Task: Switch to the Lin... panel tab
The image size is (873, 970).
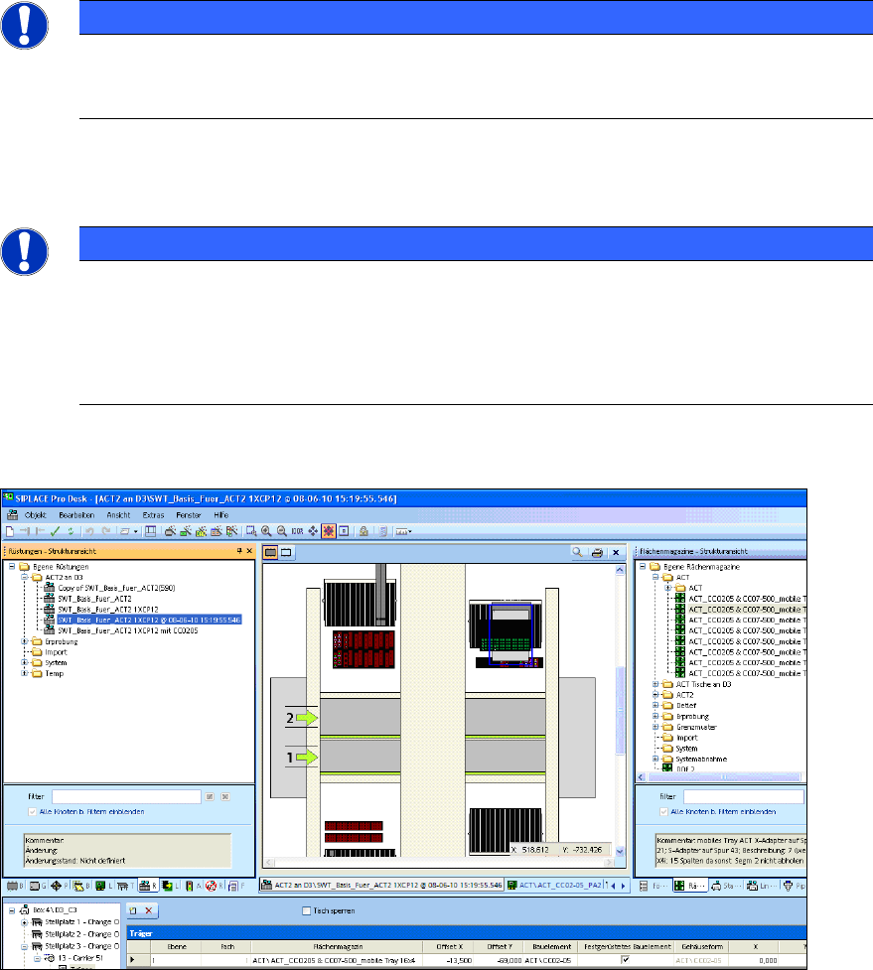Action: click(x=761, y=886)
